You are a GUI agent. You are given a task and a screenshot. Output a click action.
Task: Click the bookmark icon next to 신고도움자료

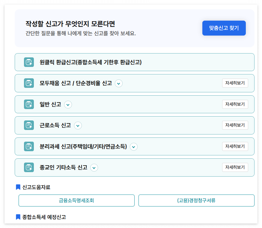pyautogui.click(x=18, y=187)
